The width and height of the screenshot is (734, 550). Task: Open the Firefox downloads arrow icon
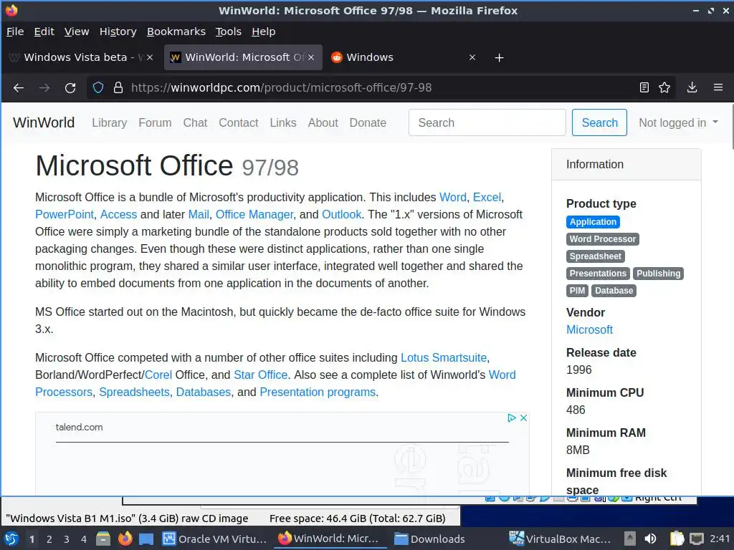coord(692,87)
